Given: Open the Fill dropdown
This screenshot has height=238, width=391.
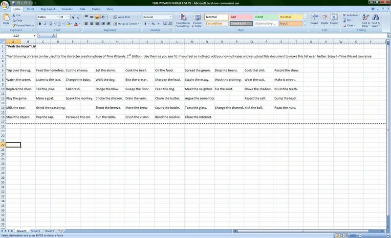Looking at the screenshot, I should 347,20.
